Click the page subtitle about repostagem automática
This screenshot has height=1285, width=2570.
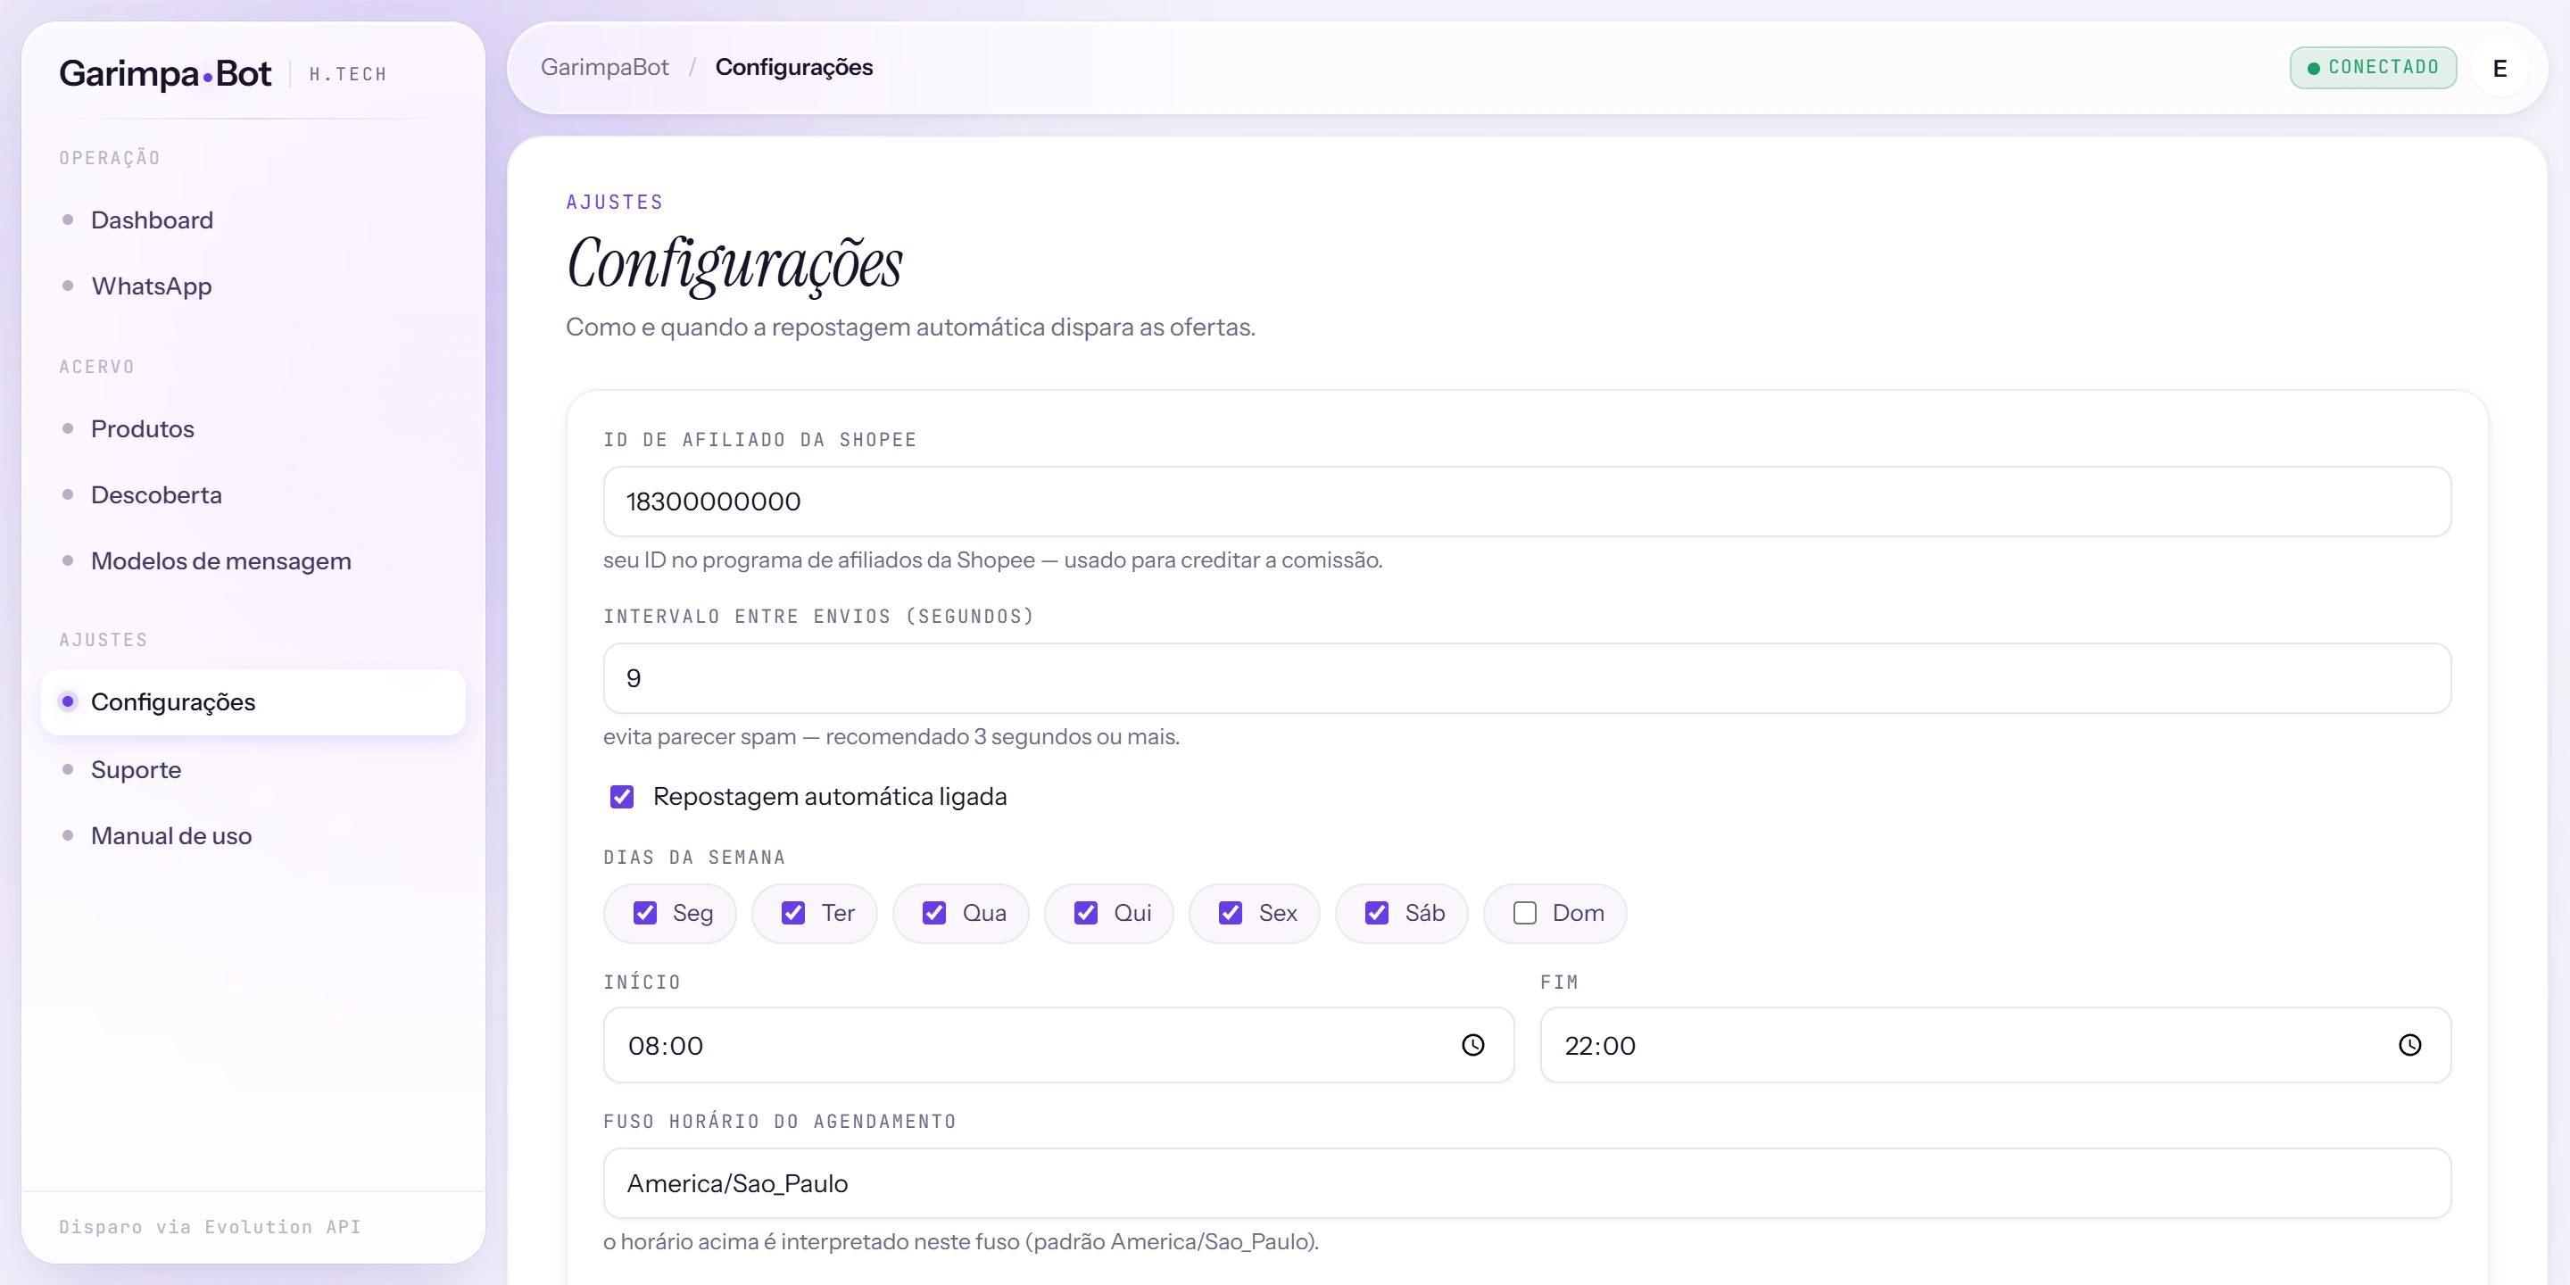pos(910,327)
